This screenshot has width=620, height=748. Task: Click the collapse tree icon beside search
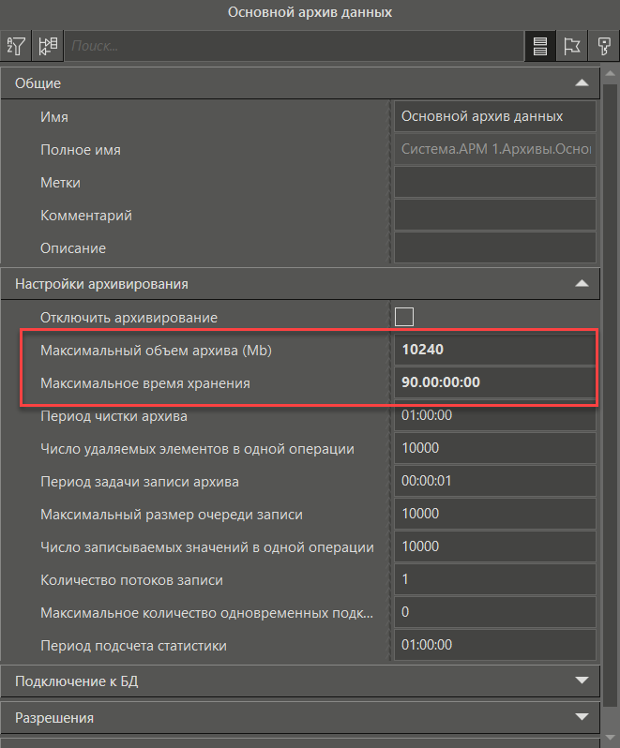coord(48,45)
